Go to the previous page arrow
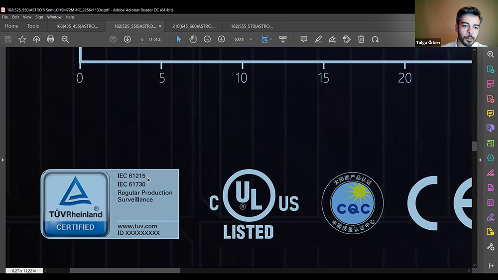 (113, 39)
